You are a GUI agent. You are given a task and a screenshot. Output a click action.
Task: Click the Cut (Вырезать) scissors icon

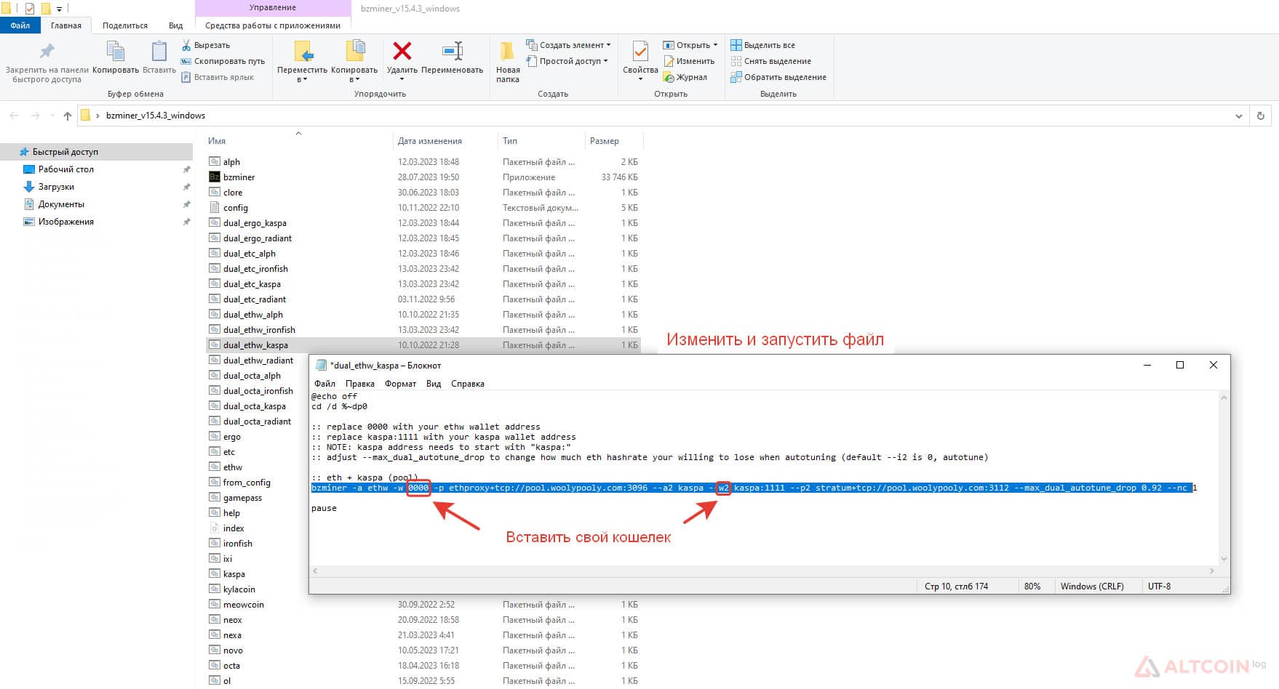pyautogui.click(x=186, y=45)
